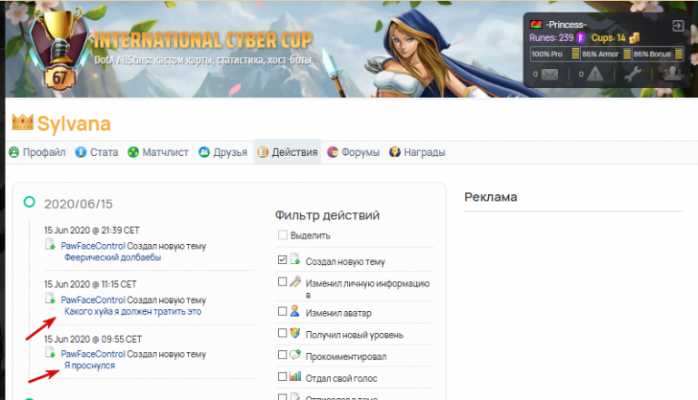The width and height of the screenshot is (698, 400).
Task: Click timestamp 15 Jun 2020 @ 11:15 CET
Action: pos(90,284)
